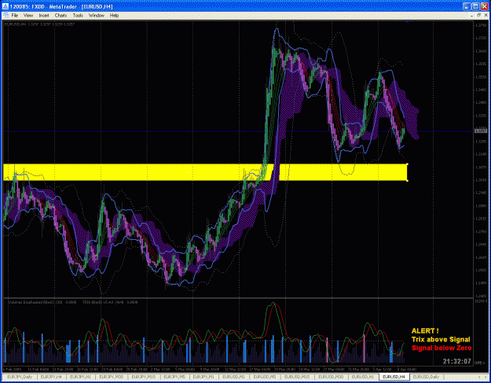
Task: Switch to the EURJPY,H4 chart tab
Action: [x=51, y=377]
